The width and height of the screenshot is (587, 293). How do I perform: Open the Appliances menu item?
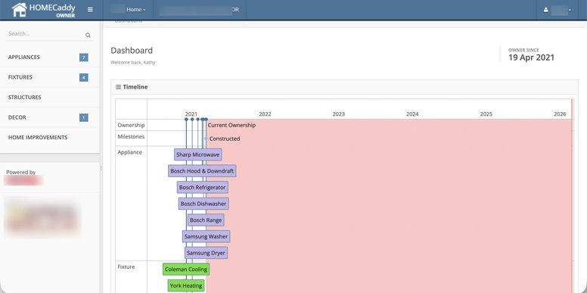50,58
